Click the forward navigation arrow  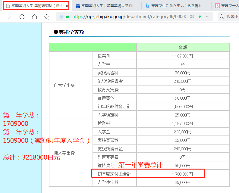(9, 17)
